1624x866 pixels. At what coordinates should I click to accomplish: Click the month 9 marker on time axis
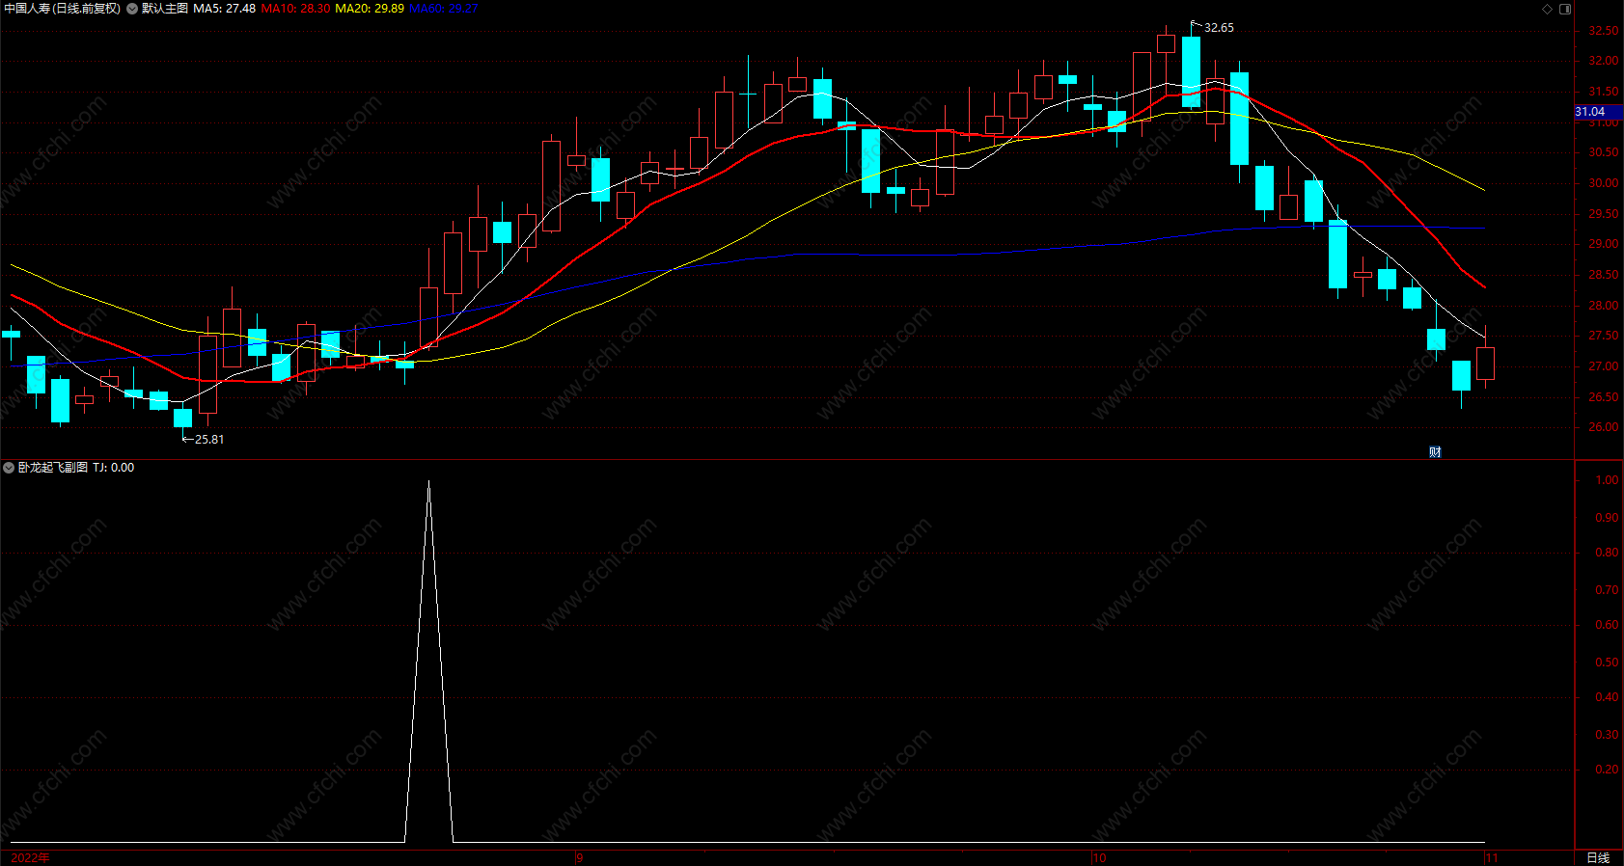tap(579, 857)
